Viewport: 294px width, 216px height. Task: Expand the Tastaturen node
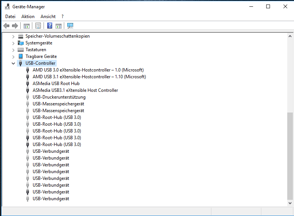(x=13, y=50)
